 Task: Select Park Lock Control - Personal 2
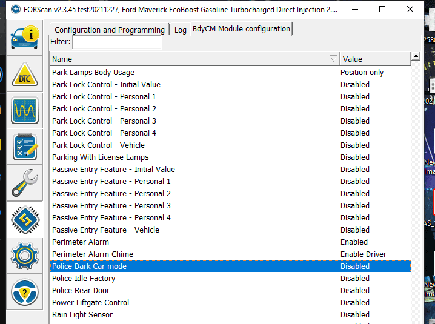click(x=230, y=109)
